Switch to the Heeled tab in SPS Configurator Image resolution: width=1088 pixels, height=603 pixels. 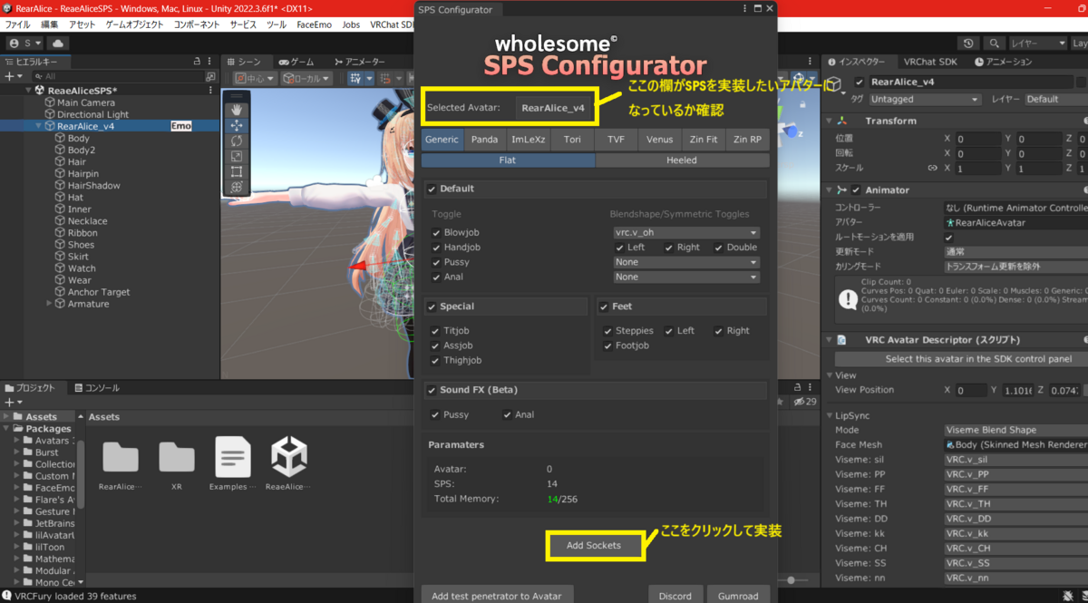(681, 160)
